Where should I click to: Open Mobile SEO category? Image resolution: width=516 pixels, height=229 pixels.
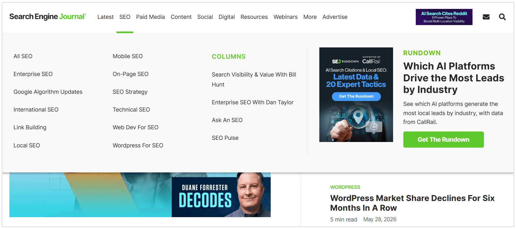pyautogui.click(x=128, y=56)
